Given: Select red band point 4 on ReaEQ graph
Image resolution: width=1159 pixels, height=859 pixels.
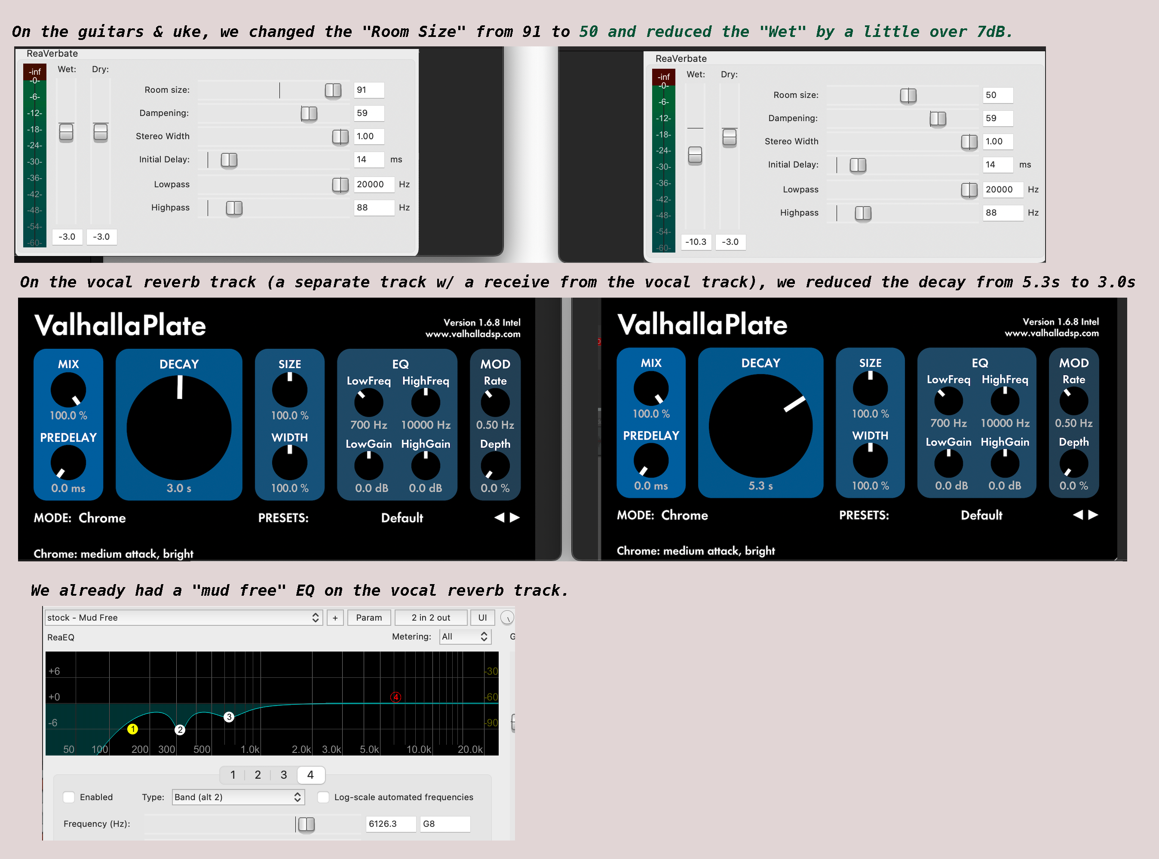Looking at the screenshot, I should [x=396, y=697].
